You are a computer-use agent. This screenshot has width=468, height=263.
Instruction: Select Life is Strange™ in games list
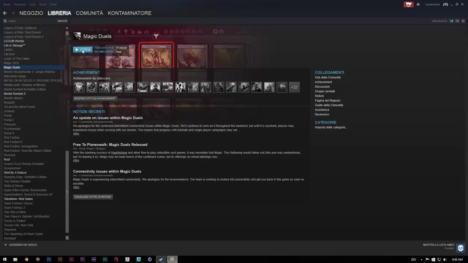[15, 46]
